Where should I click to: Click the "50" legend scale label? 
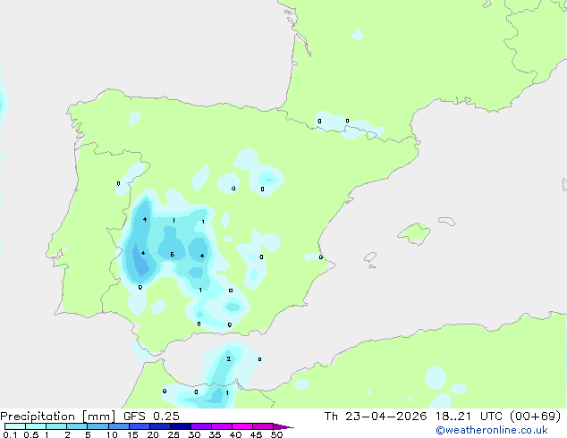(x=276, y=434)
